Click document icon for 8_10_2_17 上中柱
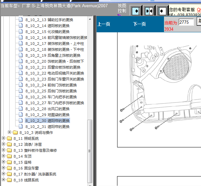This screenshot has height=186, width=201. click(20, 43)
